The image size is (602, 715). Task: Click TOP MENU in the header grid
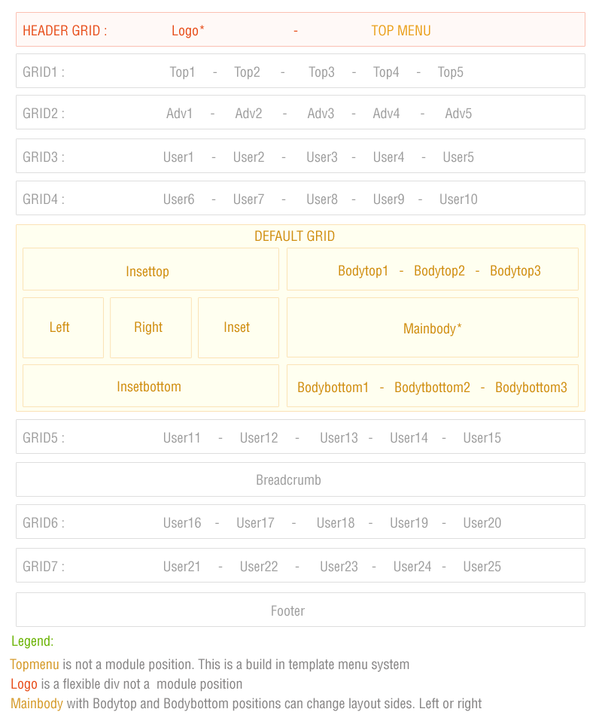(401, 31)
